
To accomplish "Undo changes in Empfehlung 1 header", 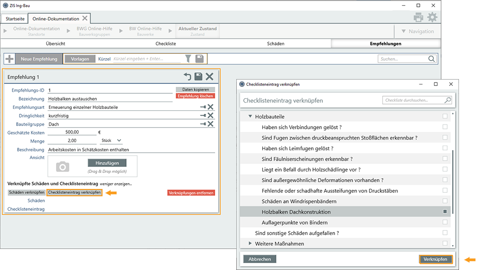I will pos(187,77).
